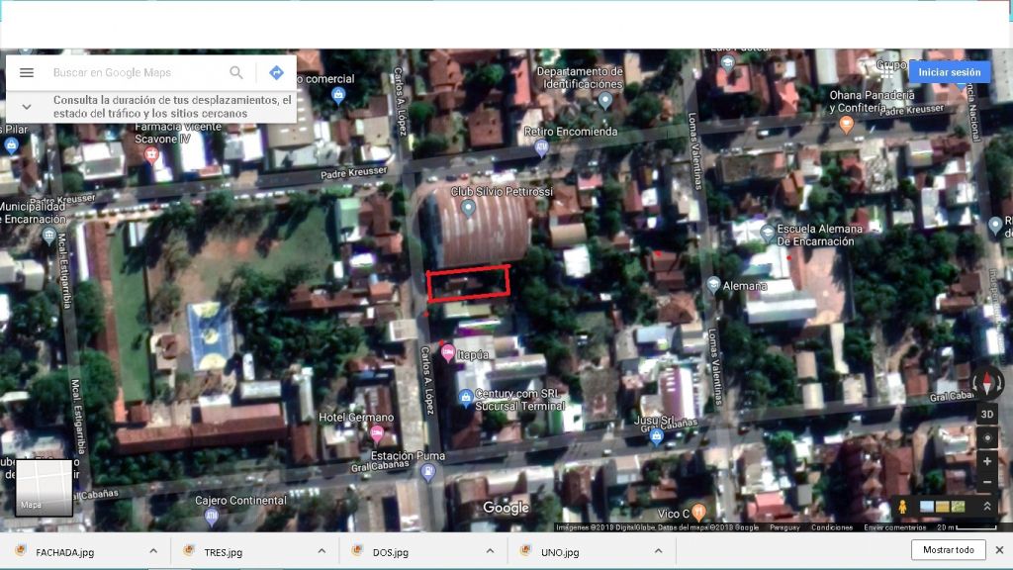Click the Club Silvio Pettirossi marker

tap(468, 208)
